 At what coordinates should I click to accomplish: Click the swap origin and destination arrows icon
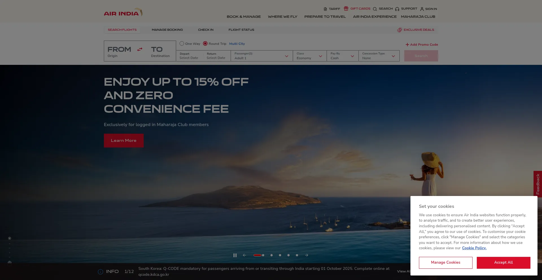pos(140,50)
